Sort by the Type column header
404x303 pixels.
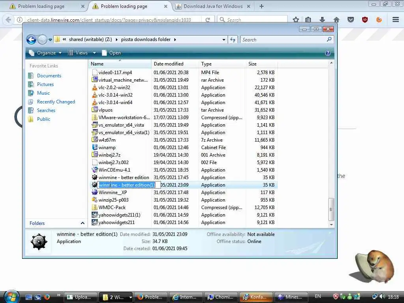222,64
